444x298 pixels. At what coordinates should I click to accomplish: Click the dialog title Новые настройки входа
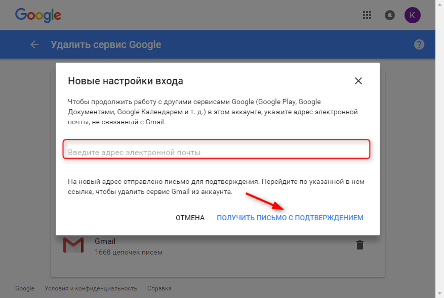pos(126,81)
